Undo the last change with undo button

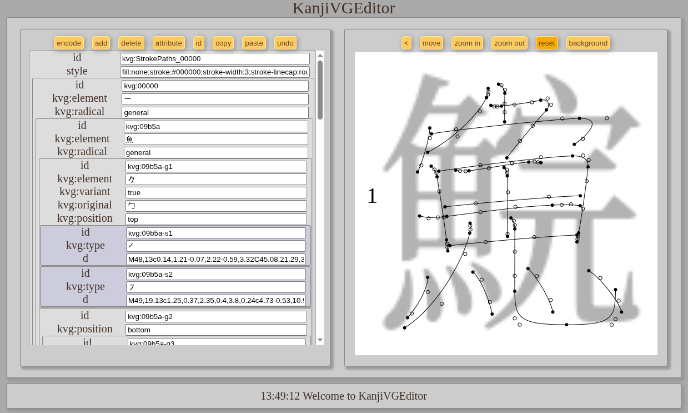pyautogui.click(x=285, y=43)
